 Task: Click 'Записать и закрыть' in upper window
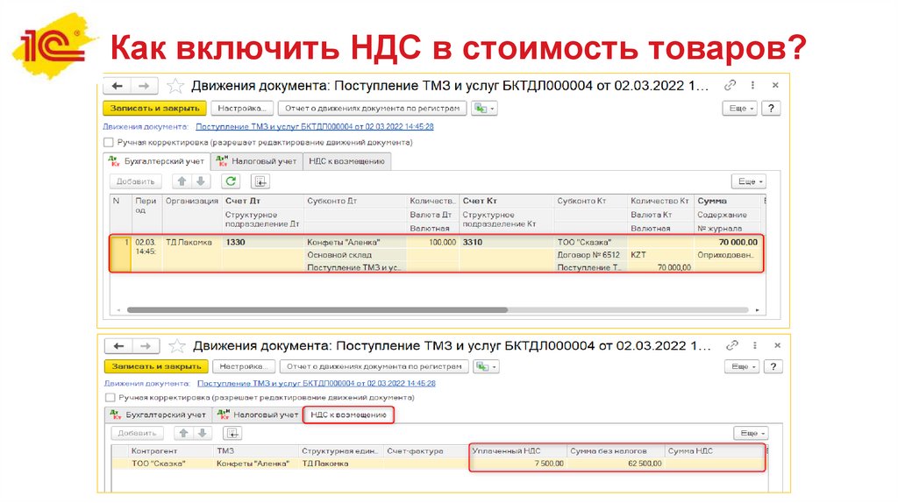tap(154, 108)
